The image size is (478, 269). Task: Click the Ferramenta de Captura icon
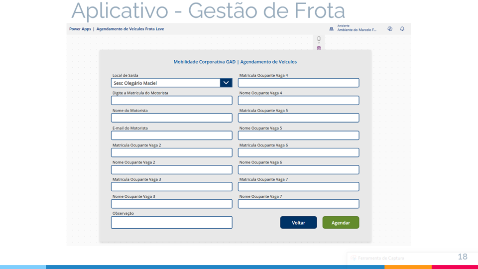coord(354,258)
